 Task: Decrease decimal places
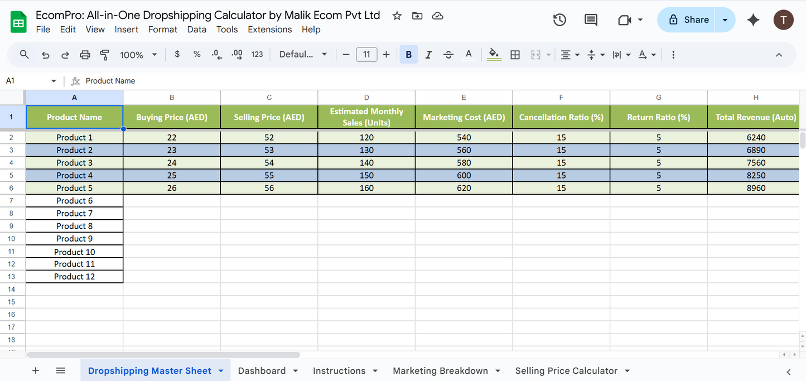tap(217, 55)
